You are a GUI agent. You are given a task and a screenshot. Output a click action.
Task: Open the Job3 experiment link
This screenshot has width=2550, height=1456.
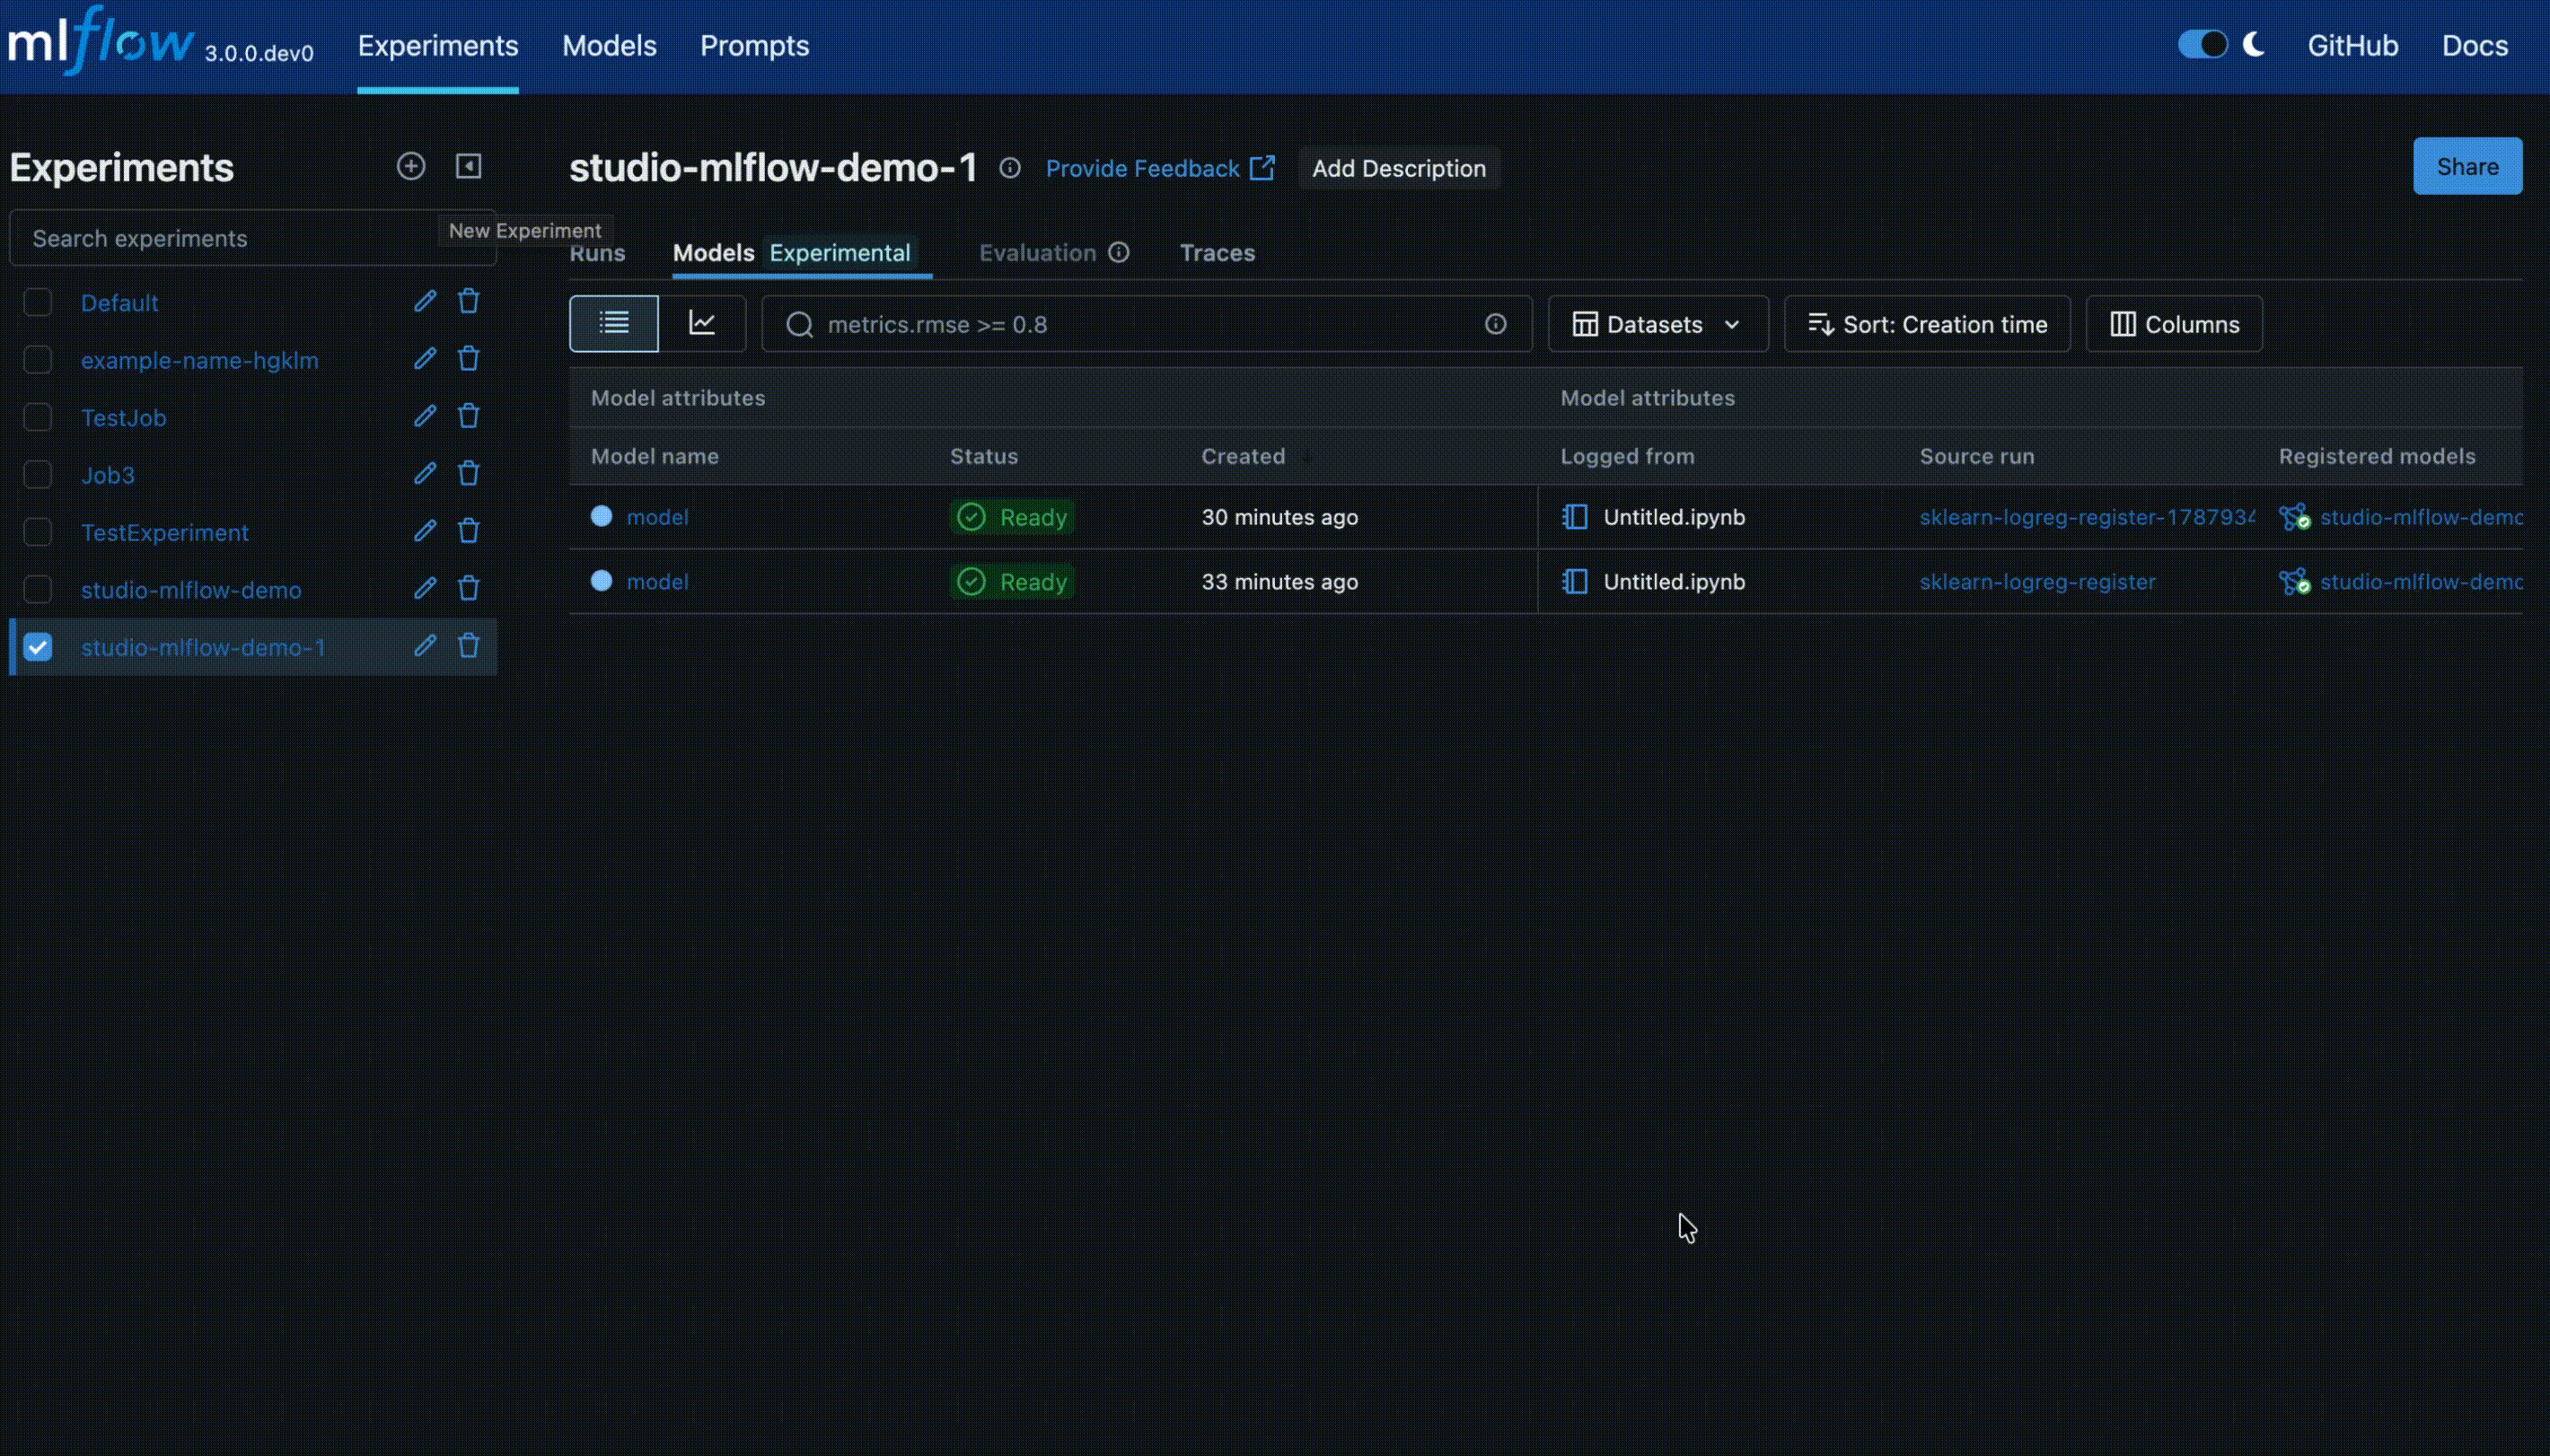(108, 474)
